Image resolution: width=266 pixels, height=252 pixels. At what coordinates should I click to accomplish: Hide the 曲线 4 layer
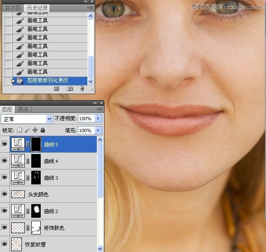point(5,161)
